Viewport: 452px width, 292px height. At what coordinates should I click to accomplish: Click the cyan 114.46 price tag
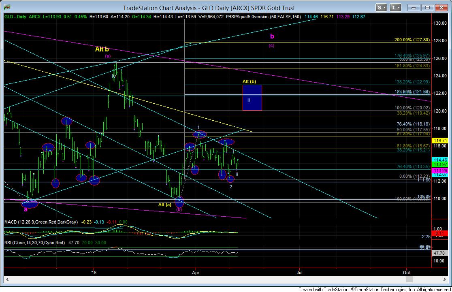click(440, 160)
